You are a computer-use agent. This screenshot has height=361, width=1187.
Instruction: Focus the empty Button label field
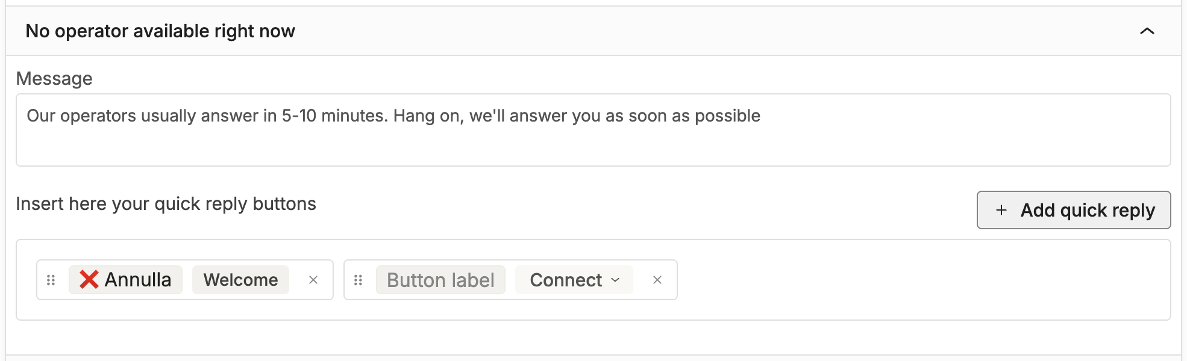(440, 280)
